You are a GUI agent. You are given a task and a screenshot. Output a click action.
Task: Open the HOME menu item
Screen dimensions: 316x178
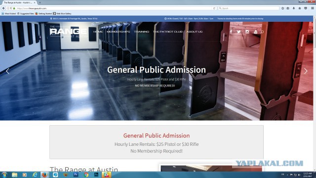(x=98, y=32)
